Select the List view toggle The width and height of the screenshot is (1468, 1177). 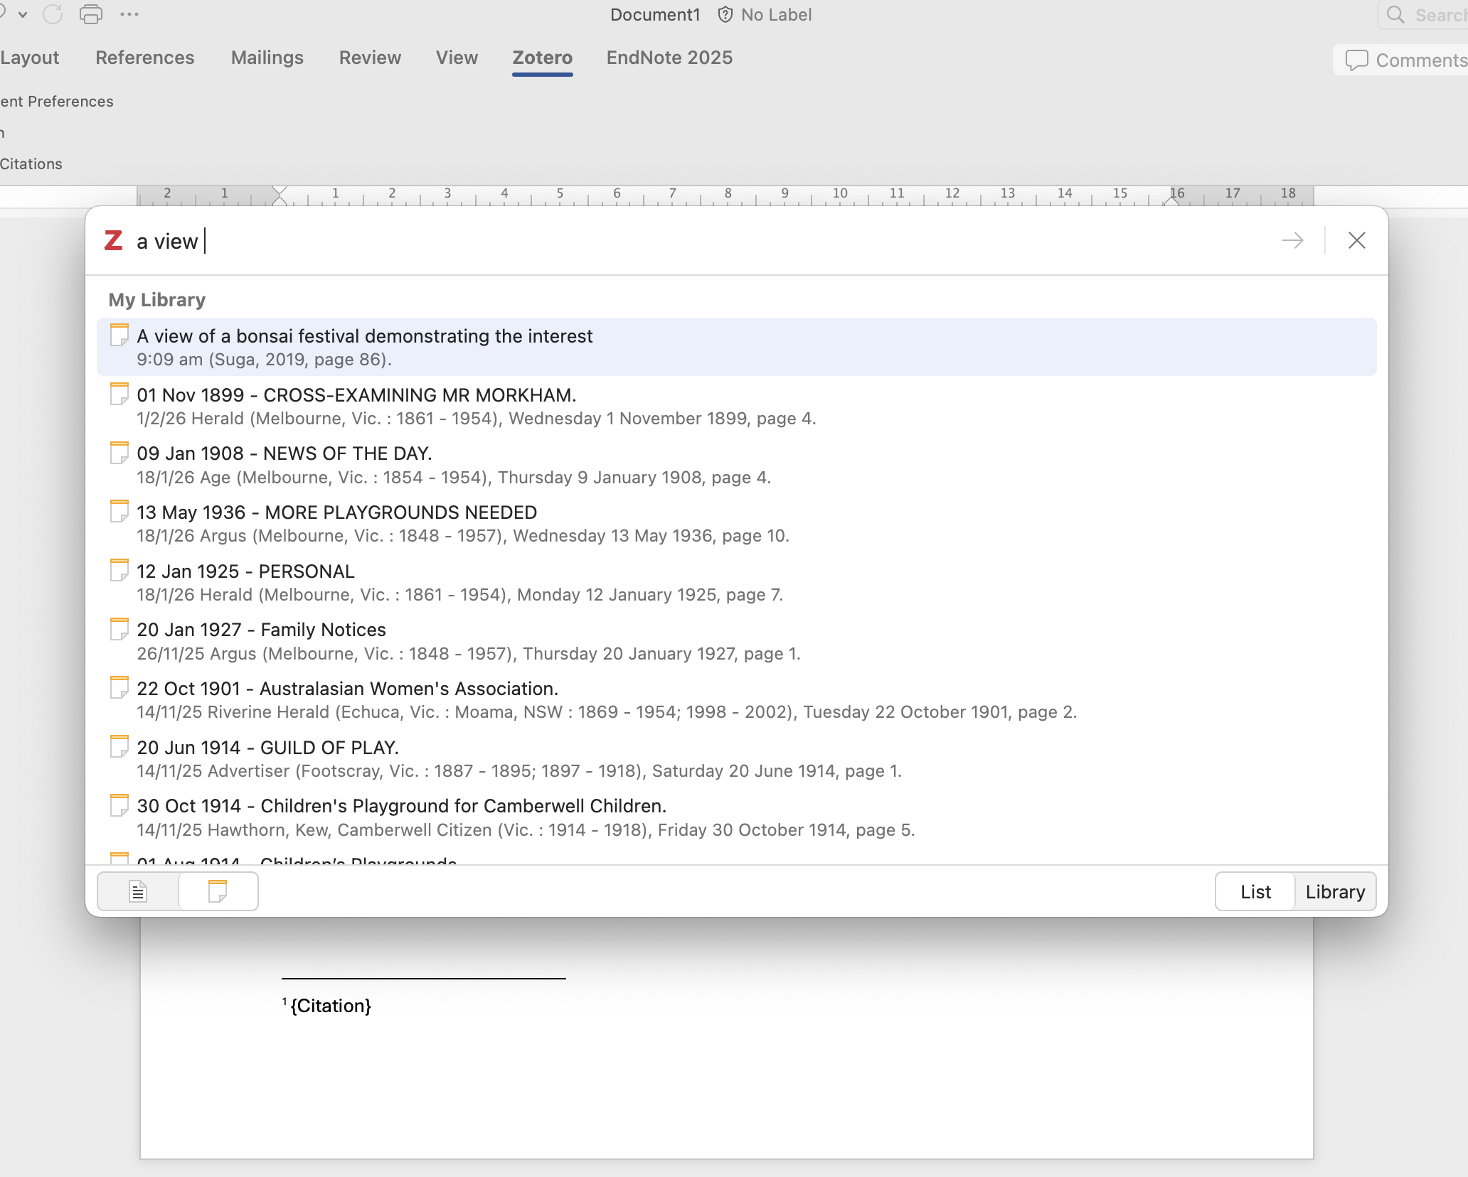1255,892
